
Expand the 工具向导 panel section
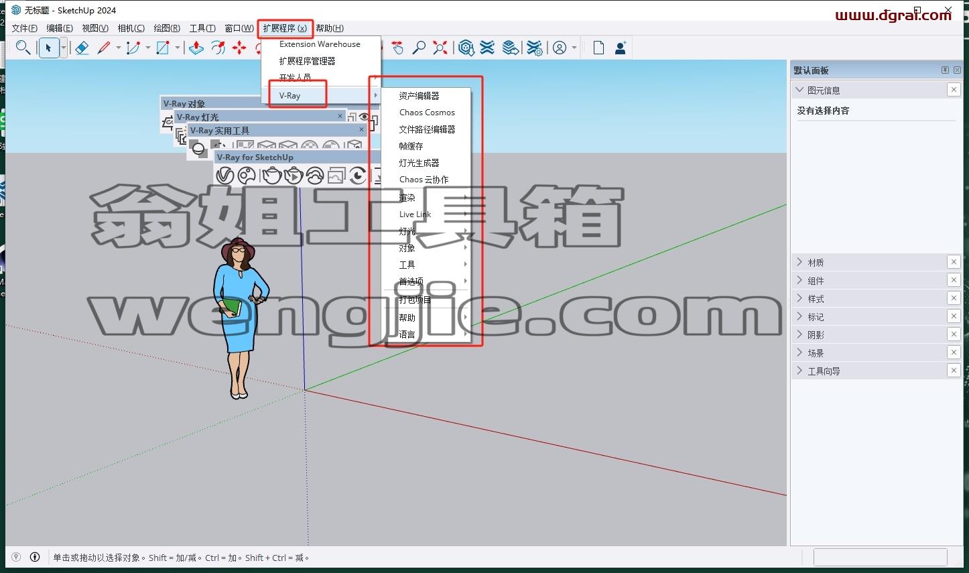pyautogui.click(x=799, y=371)
